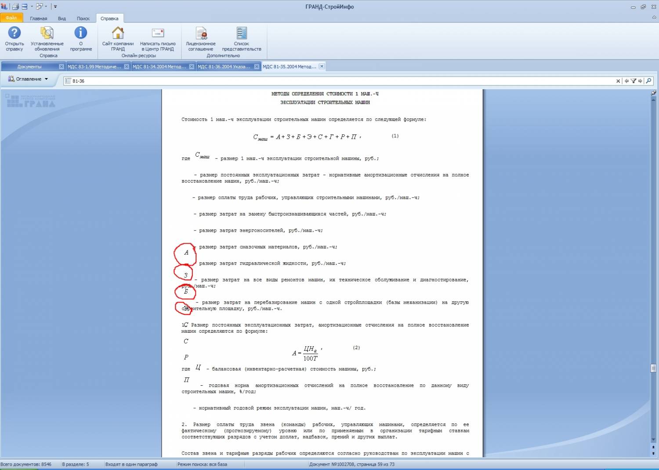Click formula number (2) in the document
The width and height of the screenshot is (659, 470).
(356, 348)
